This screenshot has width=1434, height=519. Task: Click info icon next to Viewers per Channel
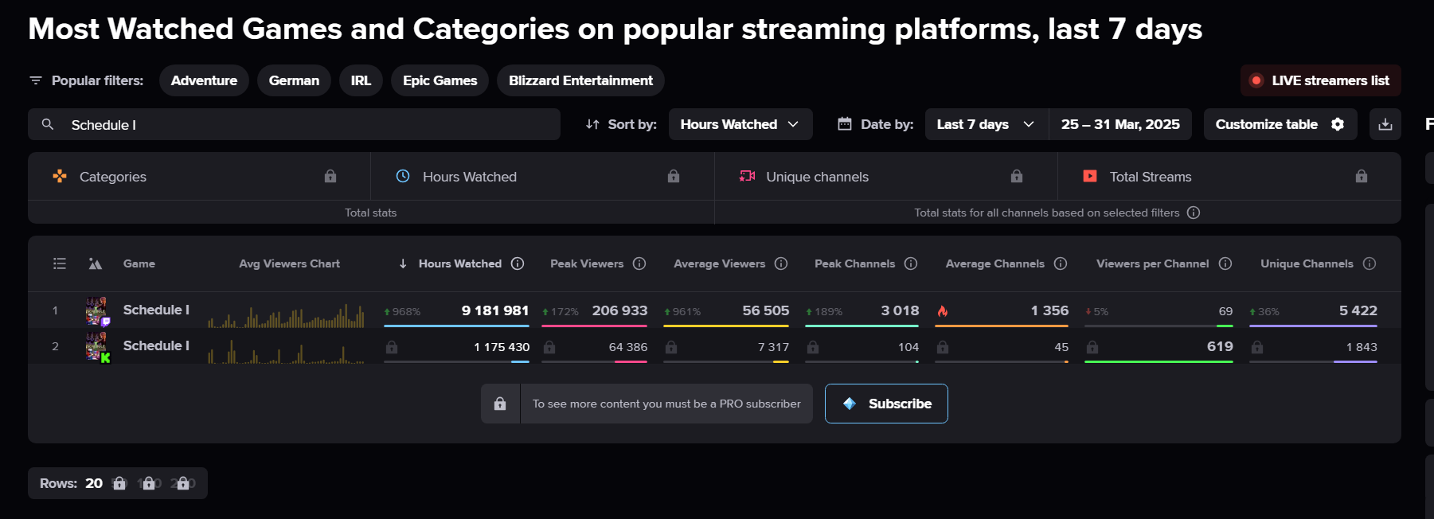[1225, 263]
